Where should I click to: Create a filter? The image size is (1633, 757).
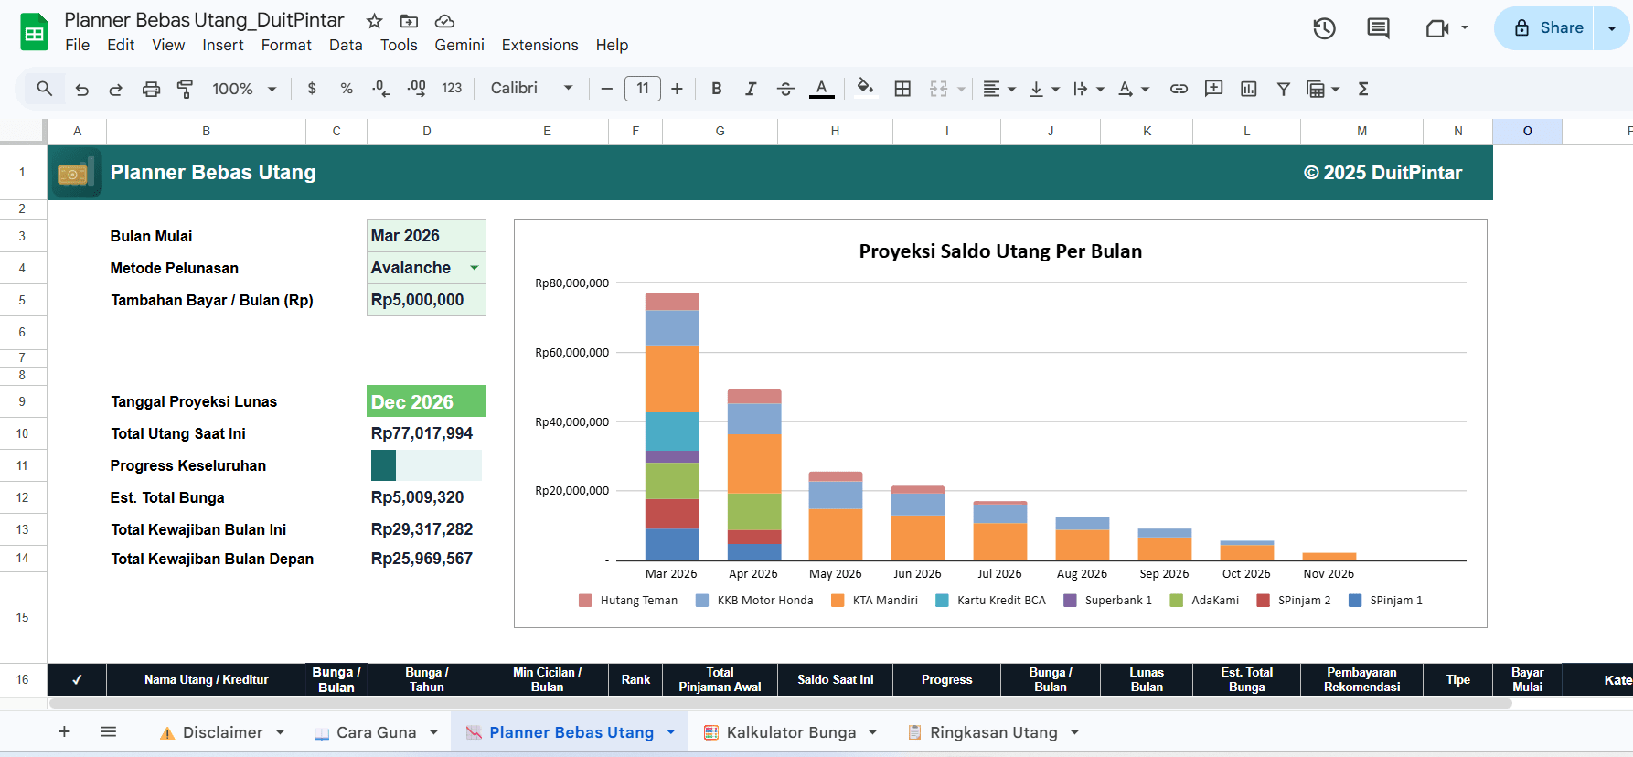[1283, 89]
